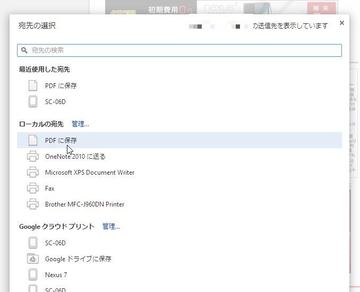Click phone icon of Cloud Print SC-06D

[x=33, y=243]
